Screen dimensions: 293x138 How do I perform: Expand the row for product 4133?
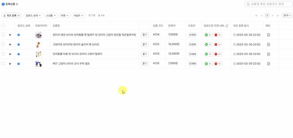click(10, 54)
